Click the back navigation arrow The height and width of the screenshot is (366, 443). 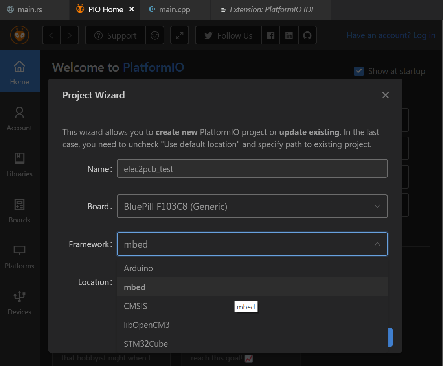(x=51, y=35)
